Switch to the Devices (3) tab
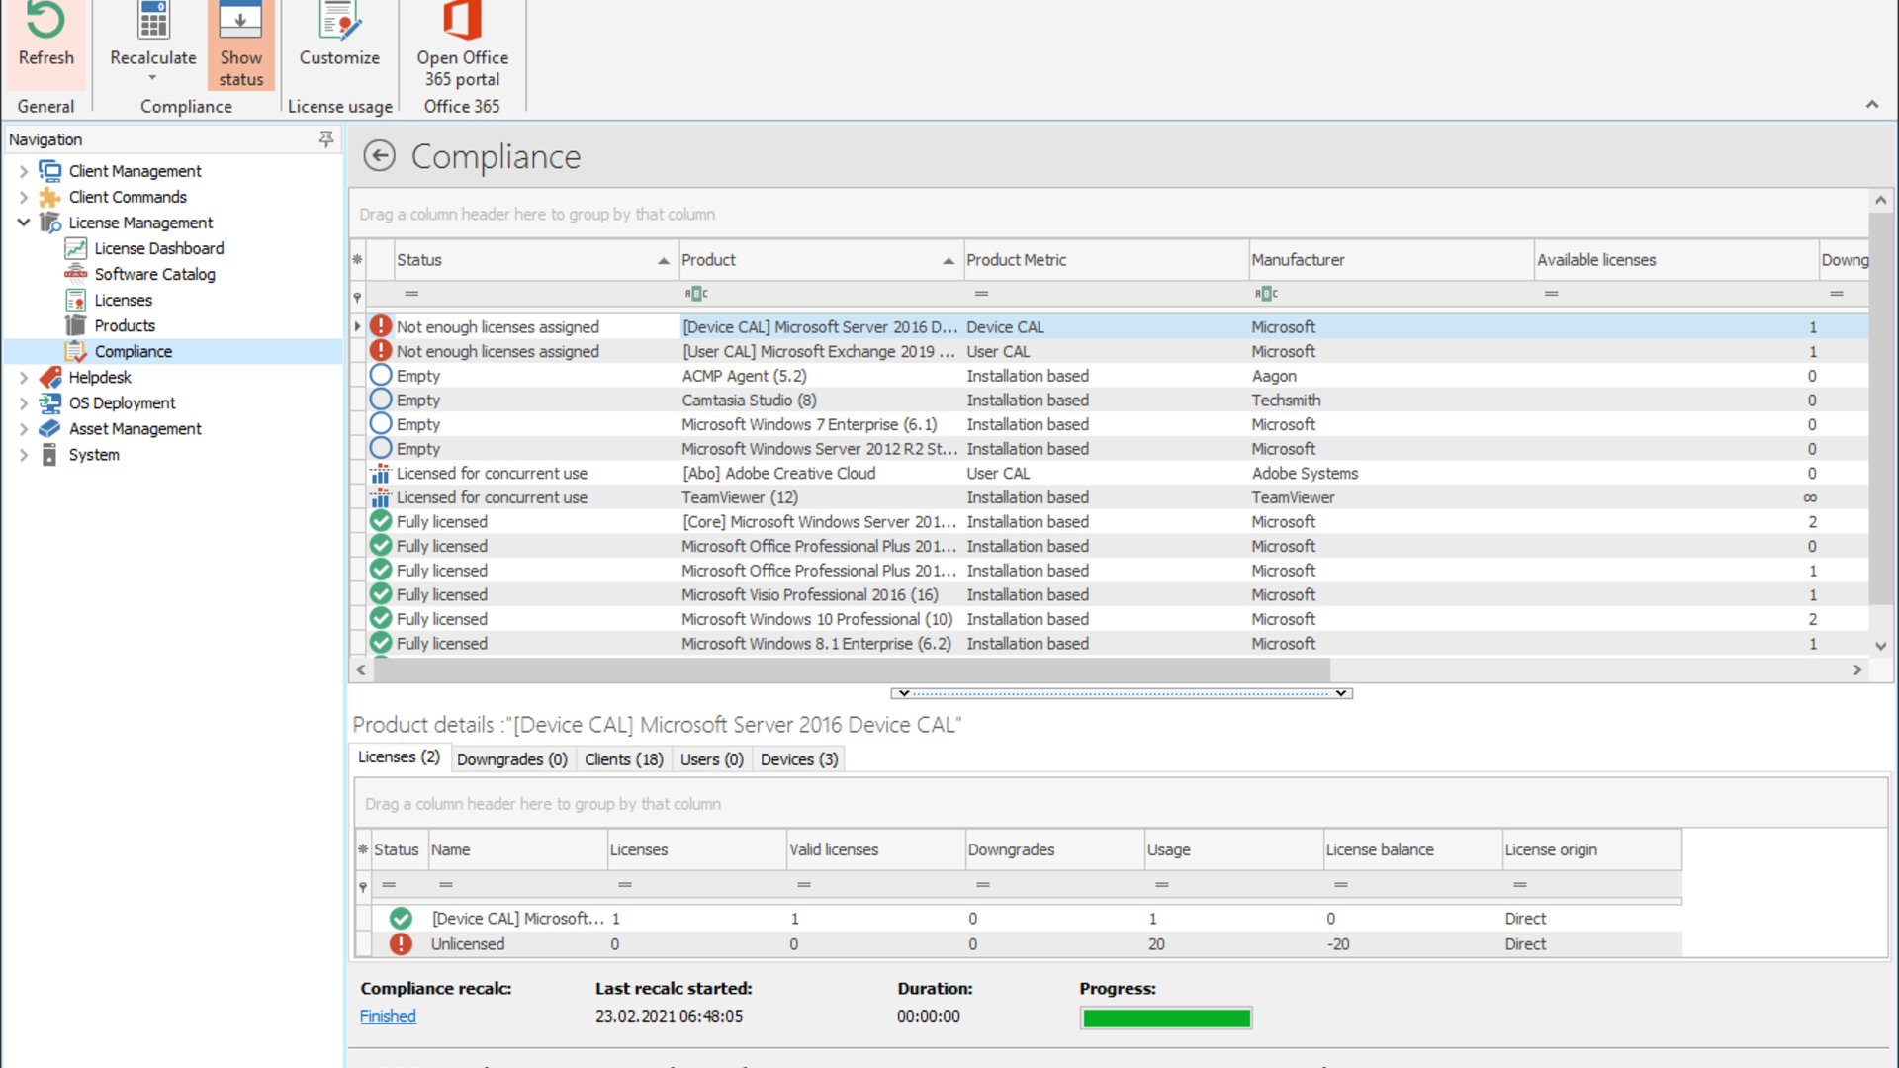The height and width of the screenshot is (1068, 1899). (x=799, y=759)
